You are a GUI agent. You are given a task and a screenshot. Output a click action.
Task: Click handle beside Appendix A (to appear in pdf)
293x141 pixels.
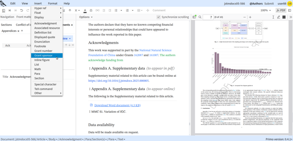90,69
